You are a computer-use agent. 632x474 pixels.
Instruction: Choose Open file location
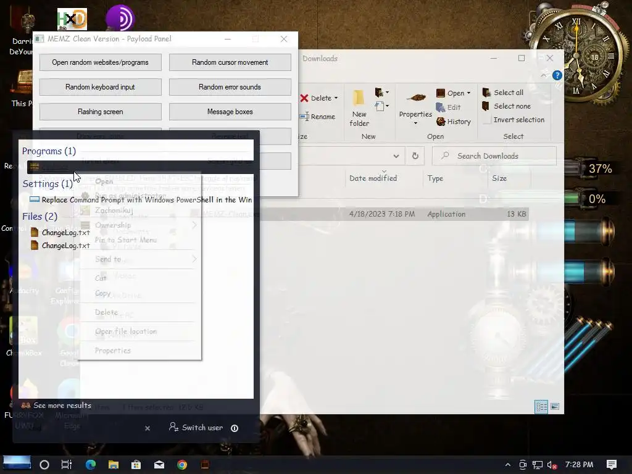[x=126, y=331]
